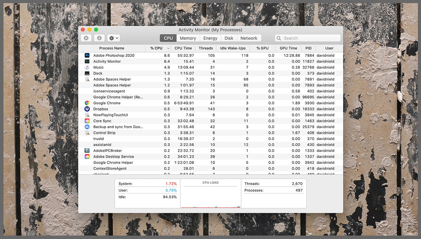Click CPU Time value 6:53:49.91
The height and width of the screenshot is (239, 421).
tap(183, 103)
